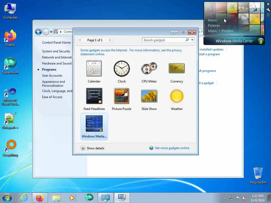
Task: Open the Notepad++ desktop shortcut
Action: [10, 121]
